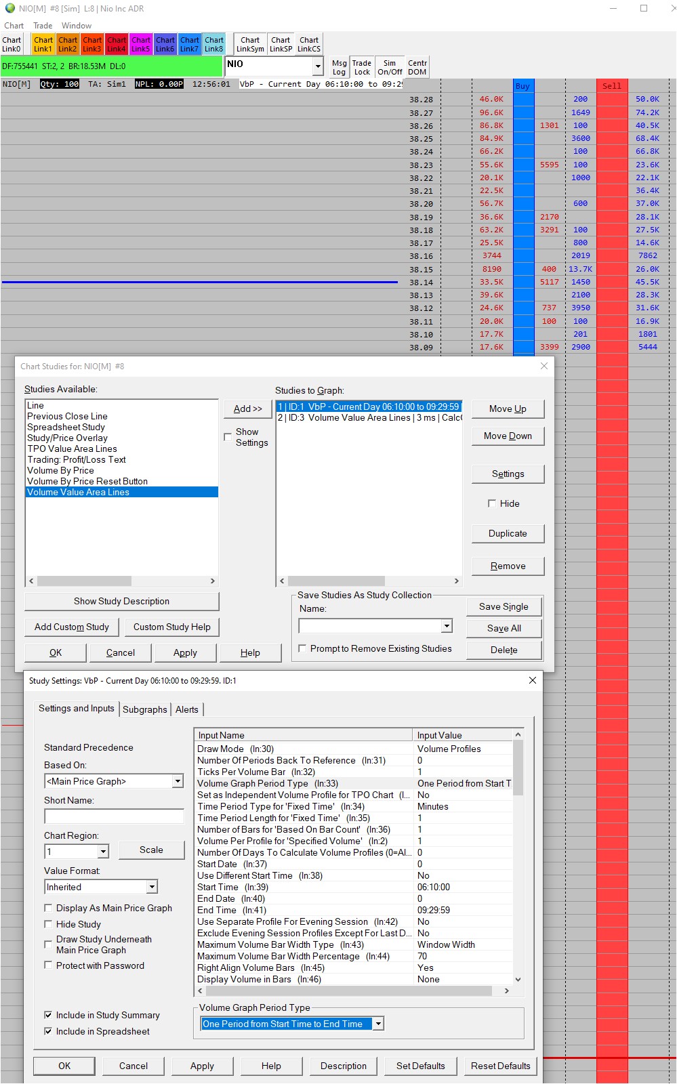
Task: Click Save Single button
Action: (504, 606)
